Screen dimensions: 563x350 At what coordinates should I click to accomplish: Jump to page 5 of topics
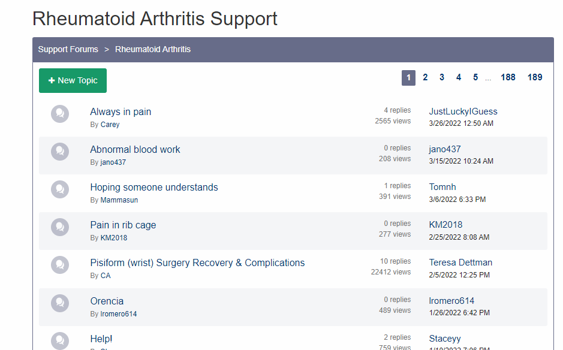(475, 77)
